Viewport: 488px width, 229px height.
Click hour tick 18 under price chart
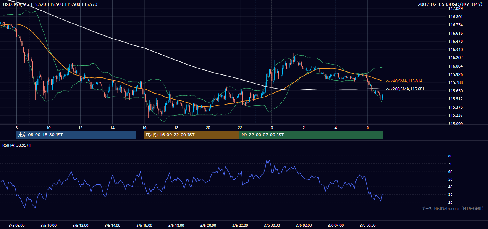(176, 127)
